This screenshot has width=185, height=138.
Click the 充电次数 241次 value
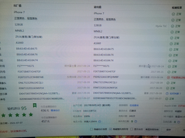click(x=132, y=116)
